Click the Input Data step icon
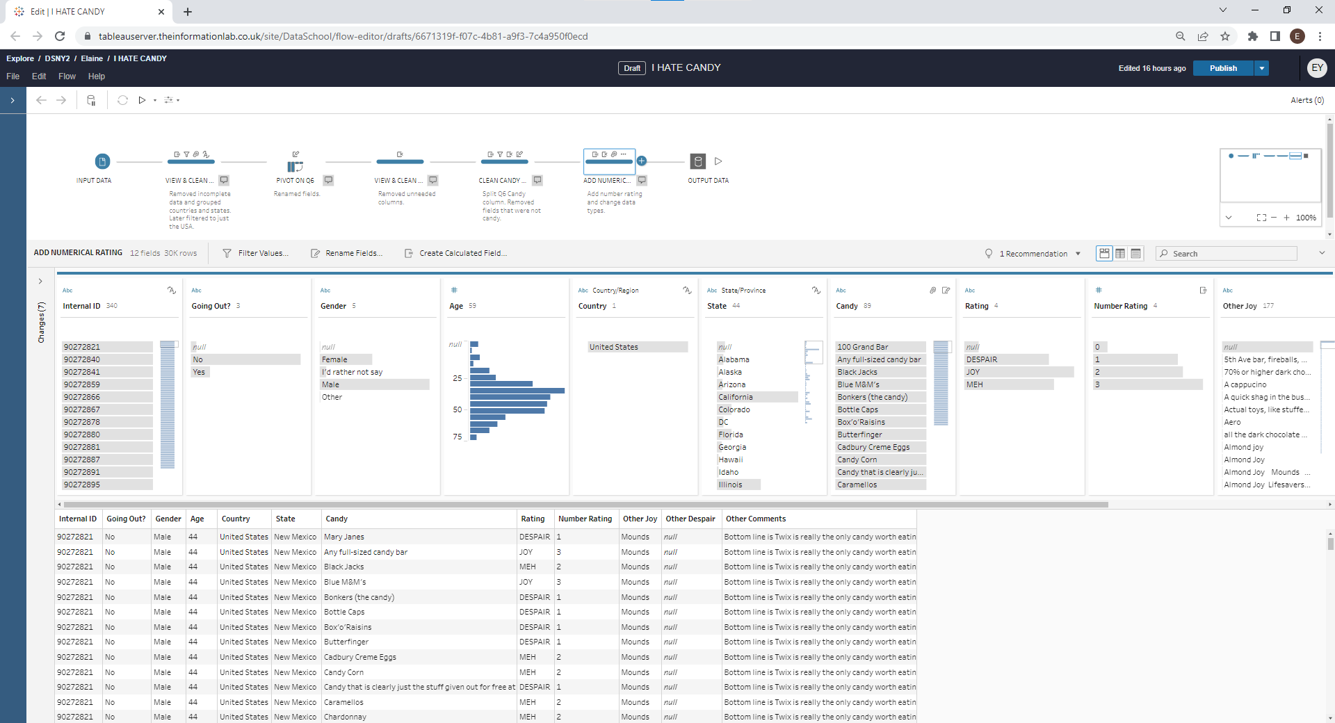 pos(102,161)
